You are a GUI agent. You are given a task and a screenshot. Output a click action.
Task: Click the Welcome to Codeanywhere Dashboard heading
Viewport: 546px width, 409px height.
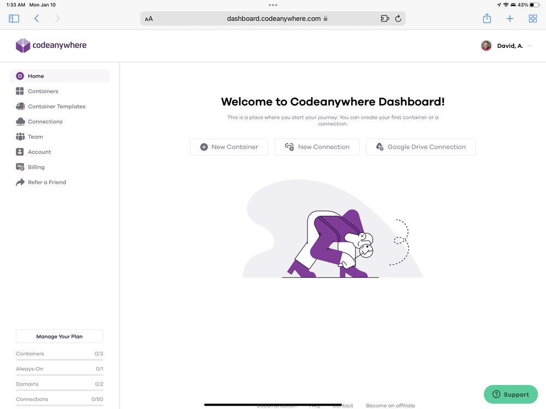pyautogui.click(x=333, y=101)
